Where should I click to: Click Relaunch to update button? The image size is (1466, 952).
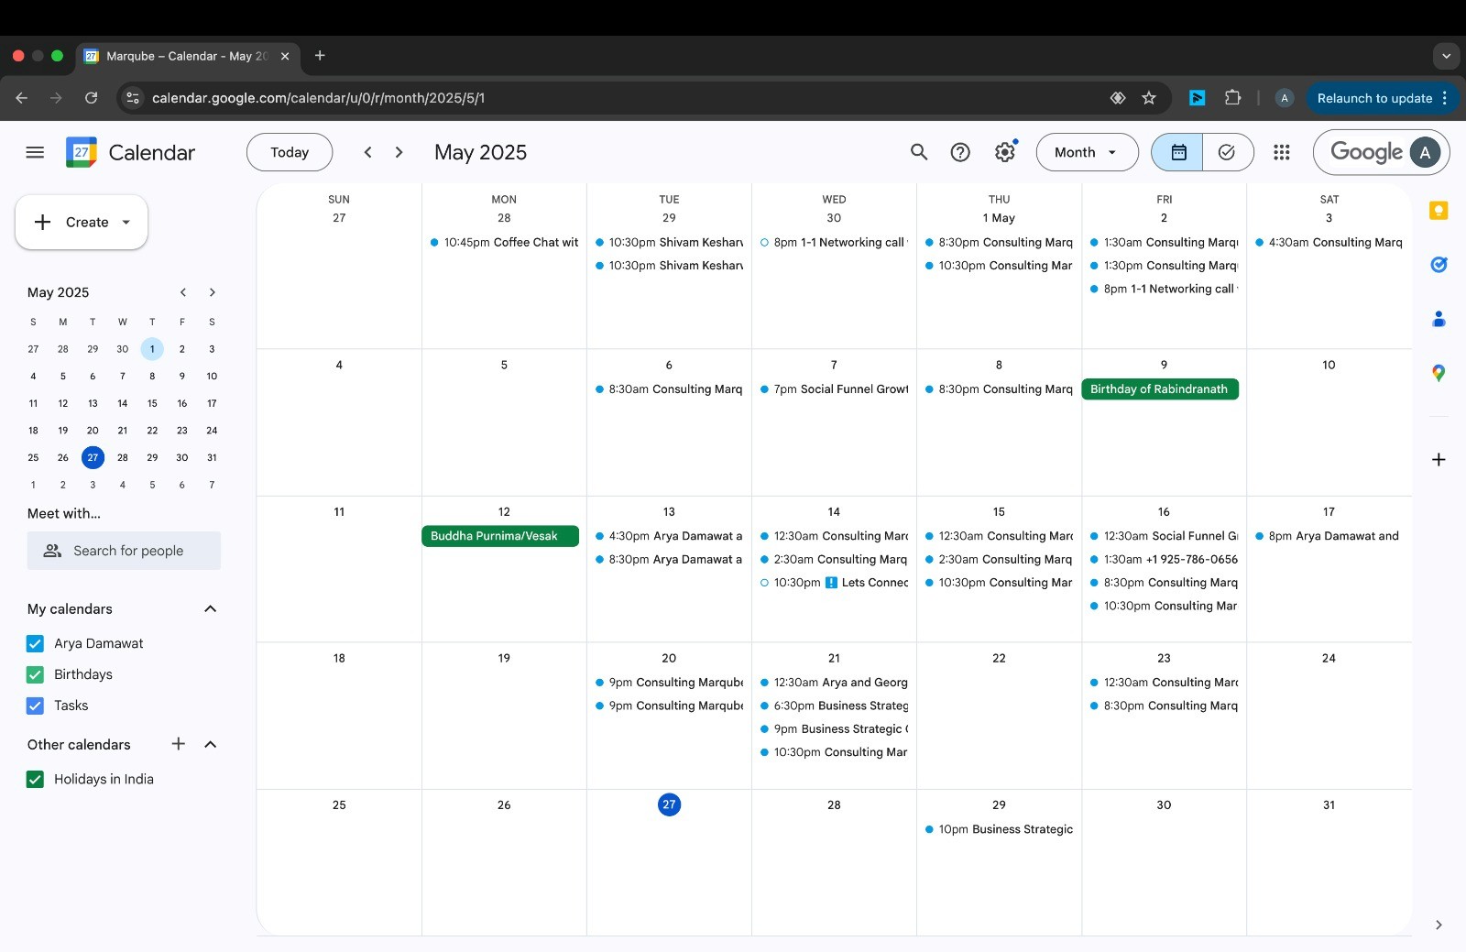[1383, 98]
